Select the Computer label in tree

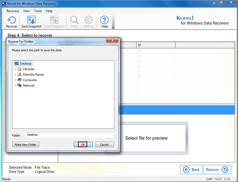[30, 80]
